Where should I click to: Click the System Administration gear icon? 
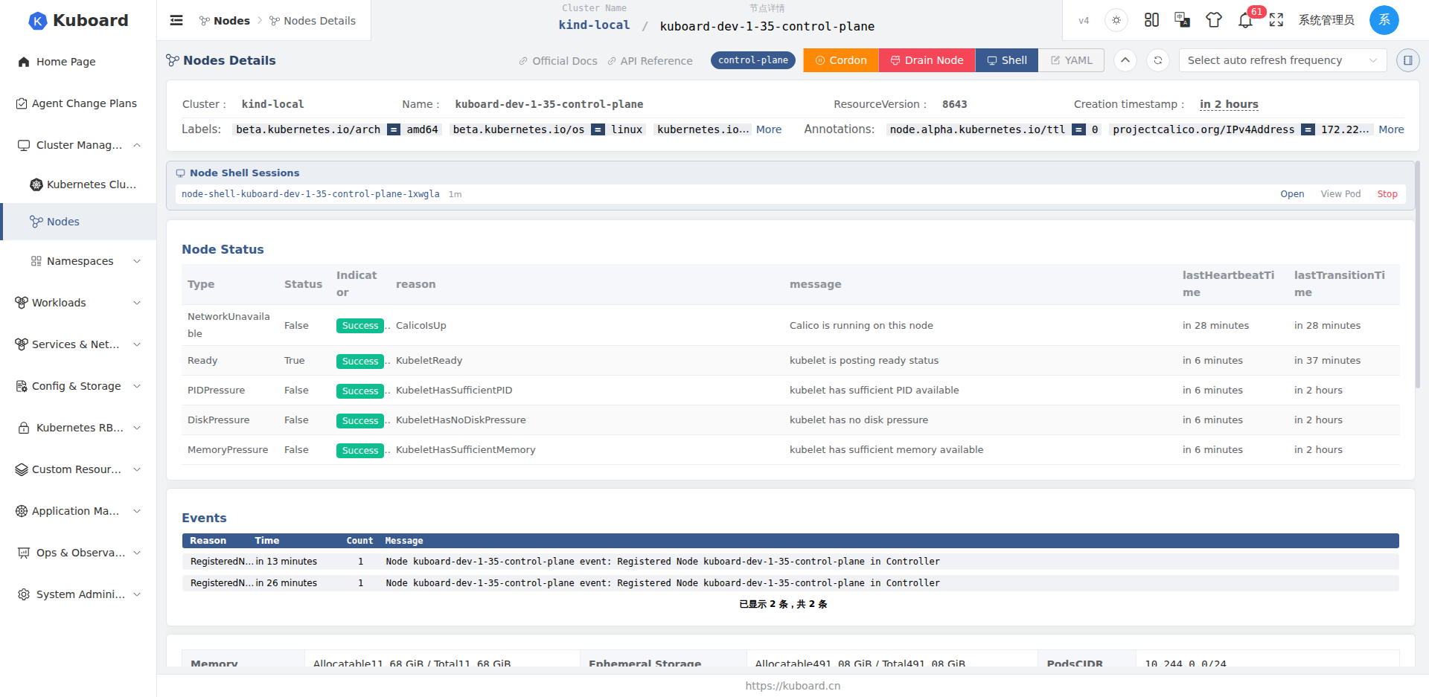click(x=24, y=594)
